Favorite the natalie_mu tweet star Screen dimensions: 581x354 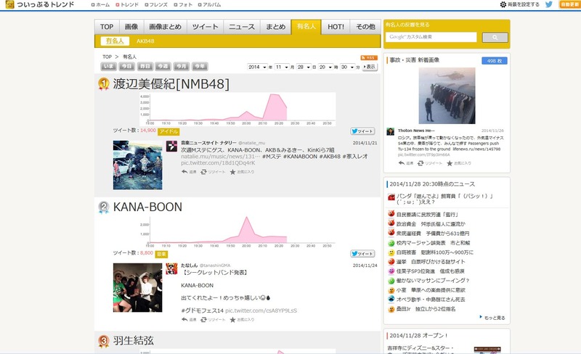[242, 172]
